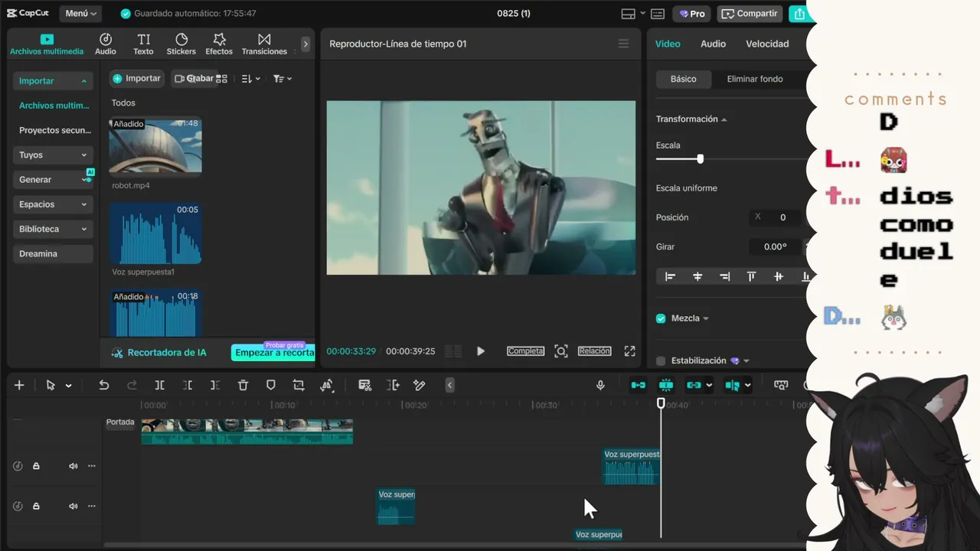The image size is (980, 551).
Task: Align clip to the top
Action: 751,277
